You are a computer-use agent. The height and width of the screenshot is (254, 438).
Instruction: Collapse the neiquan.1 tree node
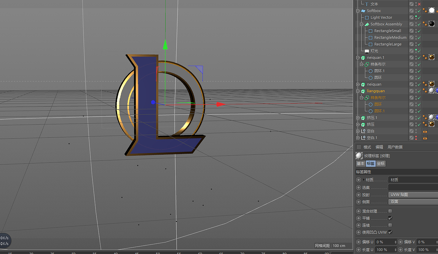click(358, 58)
